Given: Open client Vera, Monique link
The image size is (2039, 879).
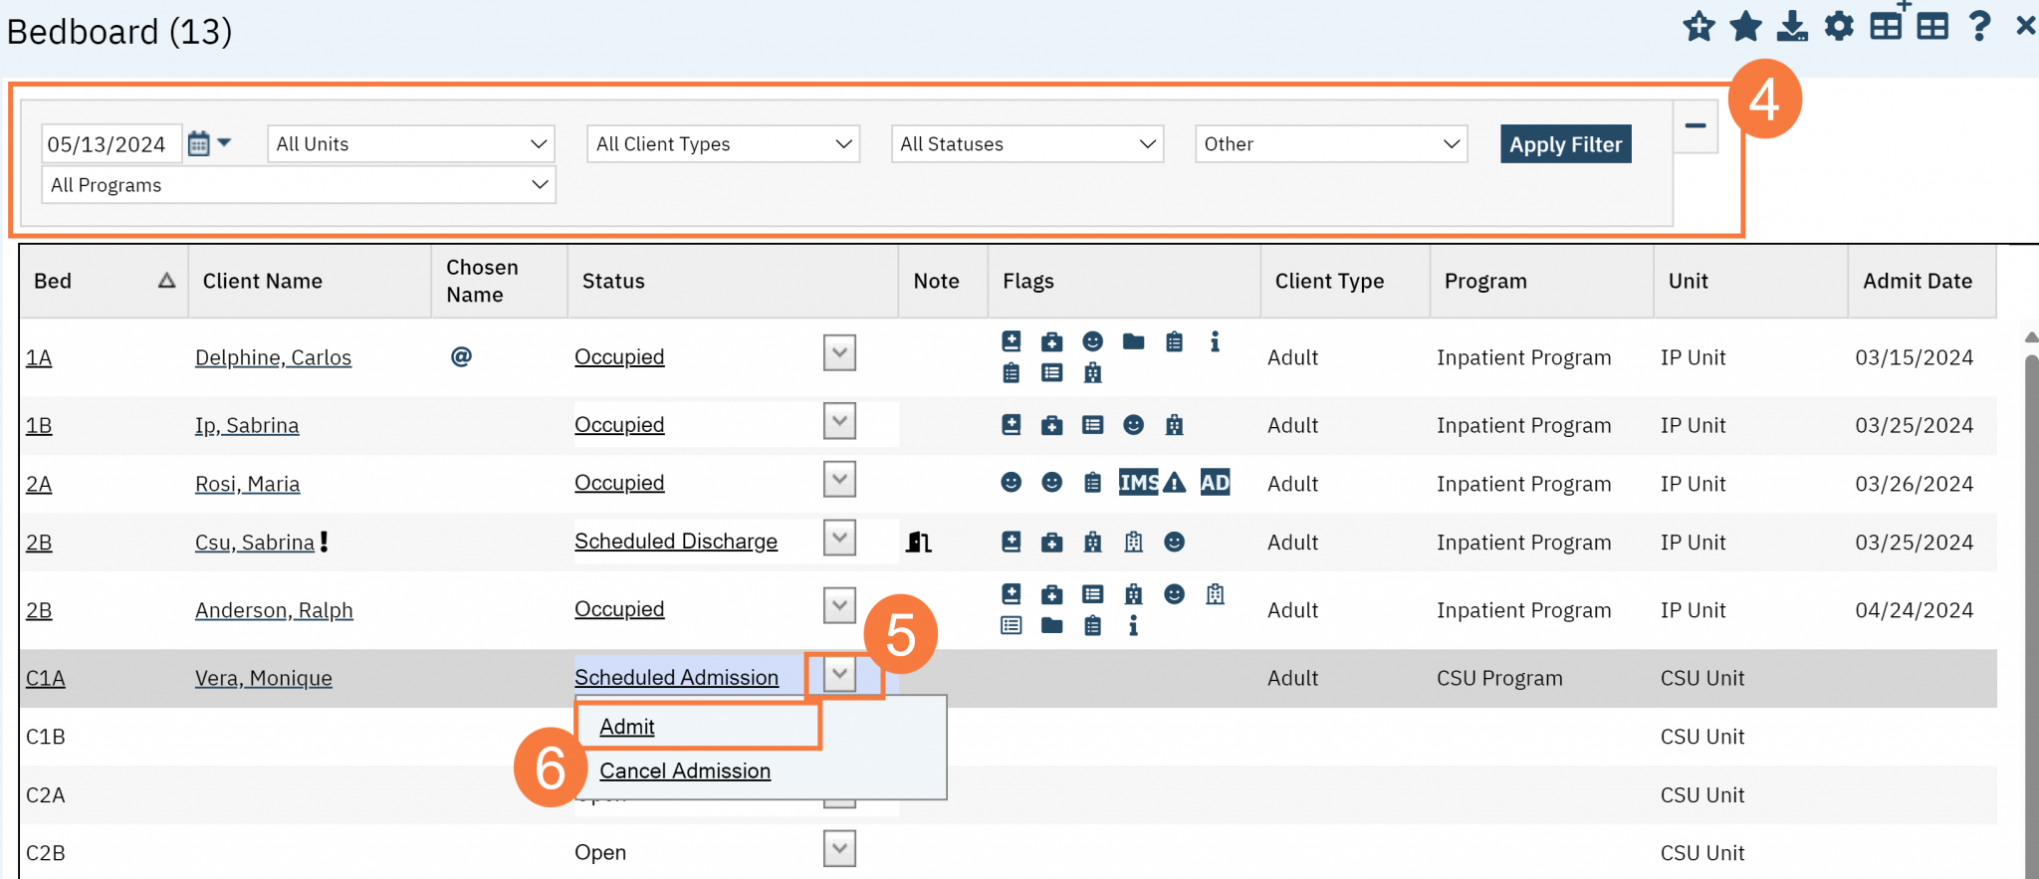Looking at the screenshot, I should coord(264,678).
